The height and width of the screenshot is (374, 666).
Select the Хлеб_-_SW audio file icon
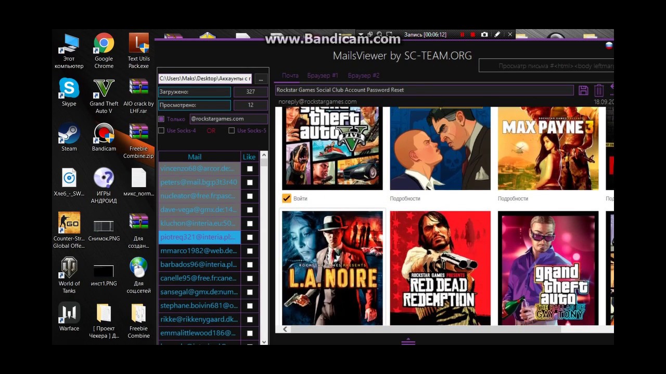click(x=69, y=182)
